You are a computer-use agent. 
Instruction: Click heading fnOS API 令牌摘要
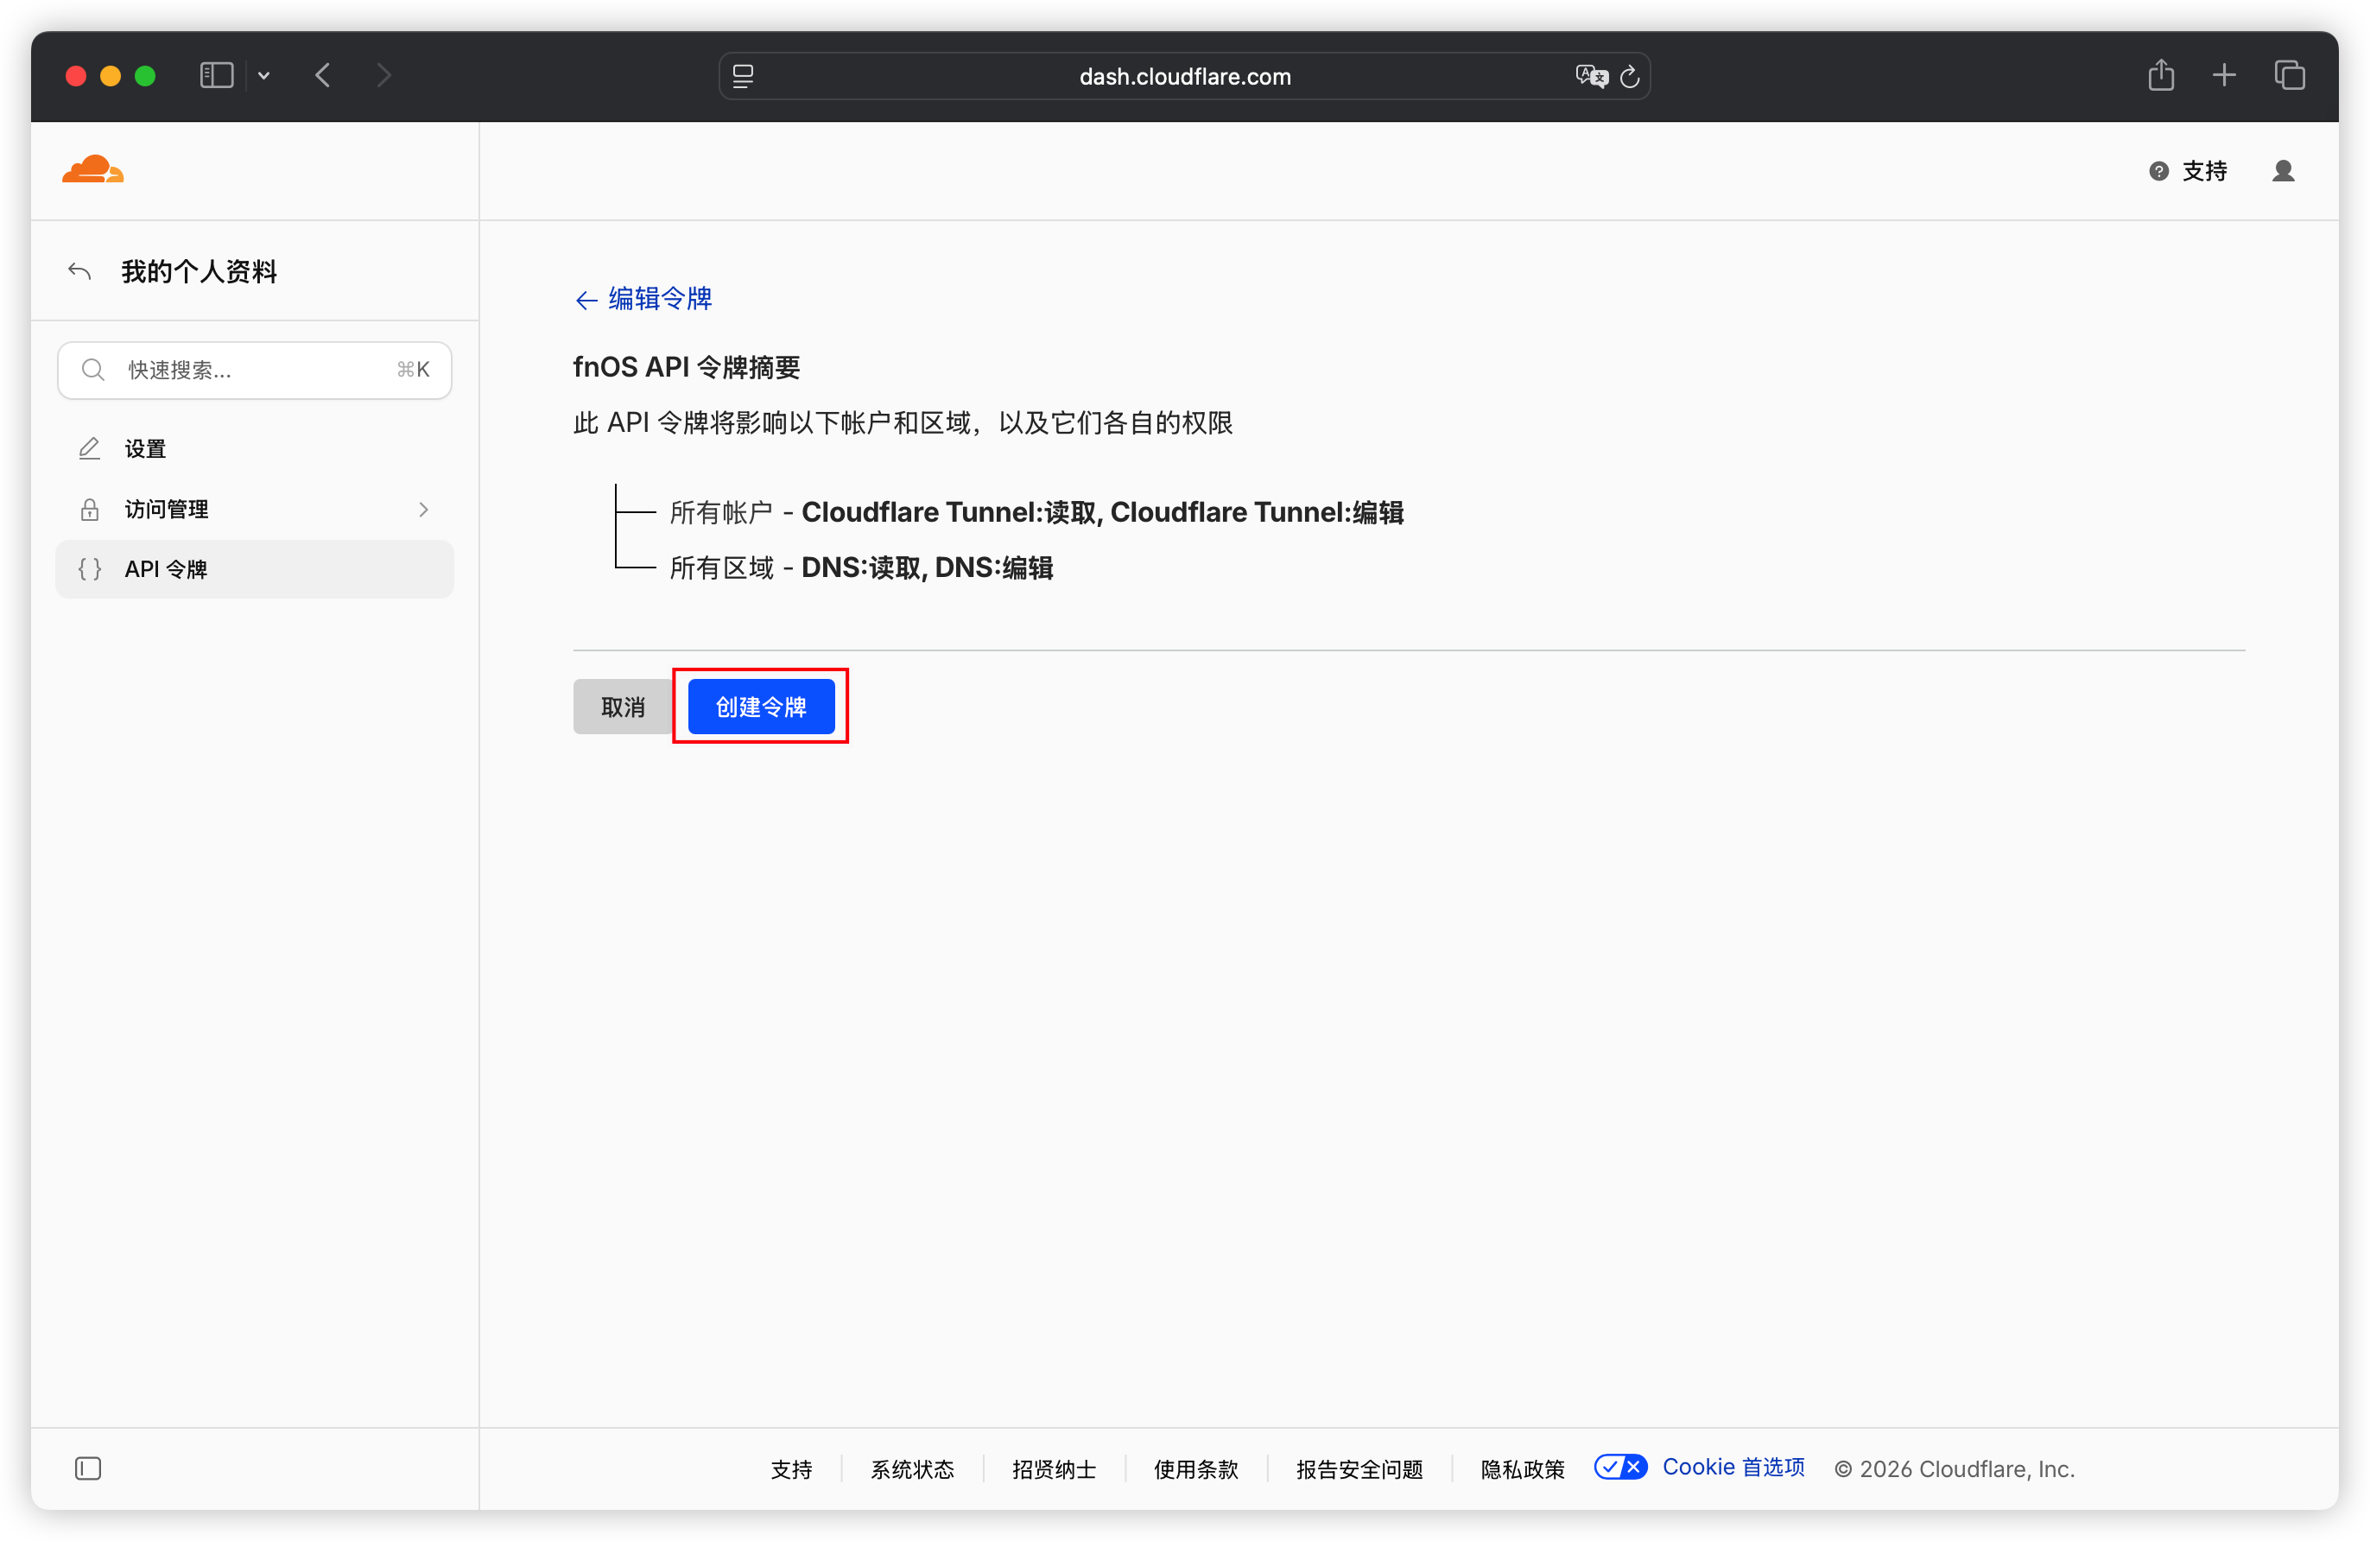pyautogui.click(x=686, y=368)
